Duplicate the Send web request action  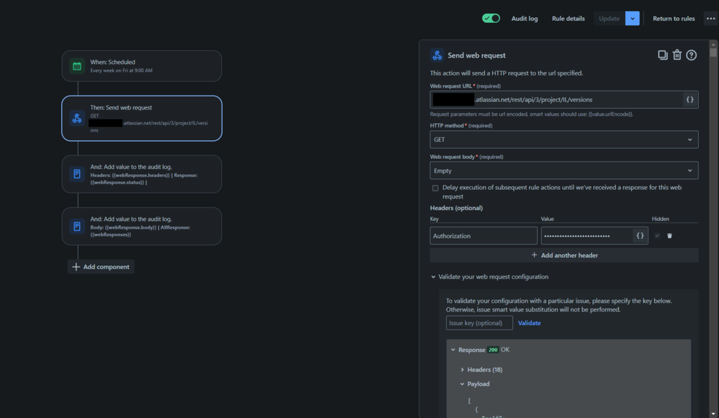coord(663,55)
